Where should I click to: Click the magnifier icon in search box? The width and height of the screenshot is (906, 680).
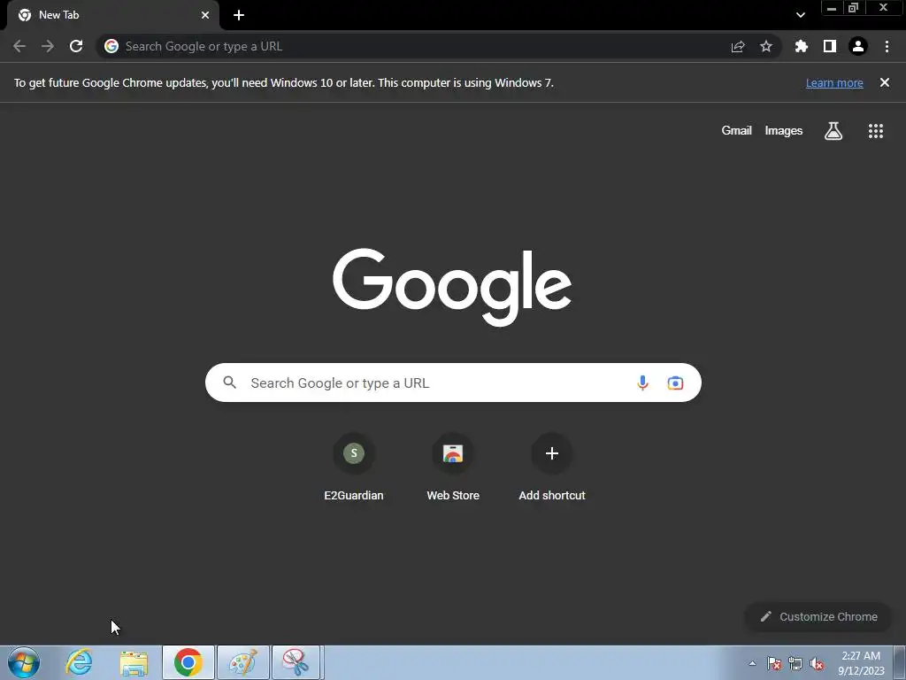[x=229, y=382]
